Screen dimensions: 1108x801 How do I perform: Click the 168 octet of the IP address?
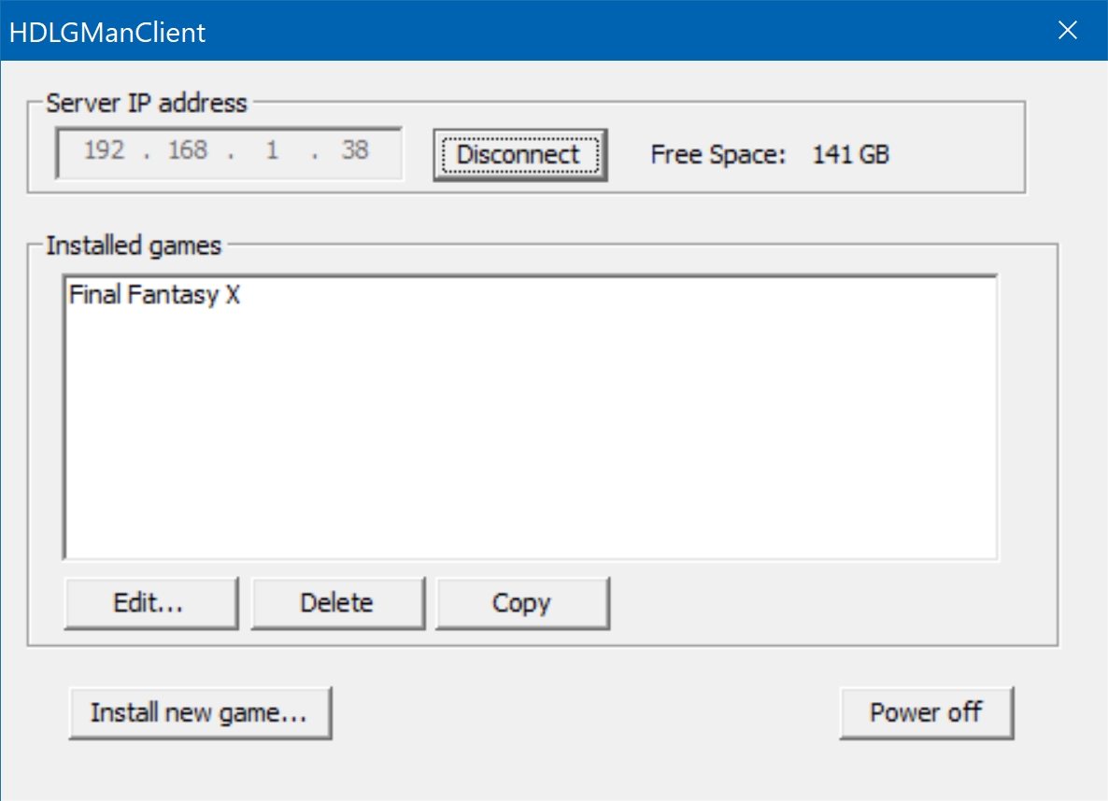[187, 150]
